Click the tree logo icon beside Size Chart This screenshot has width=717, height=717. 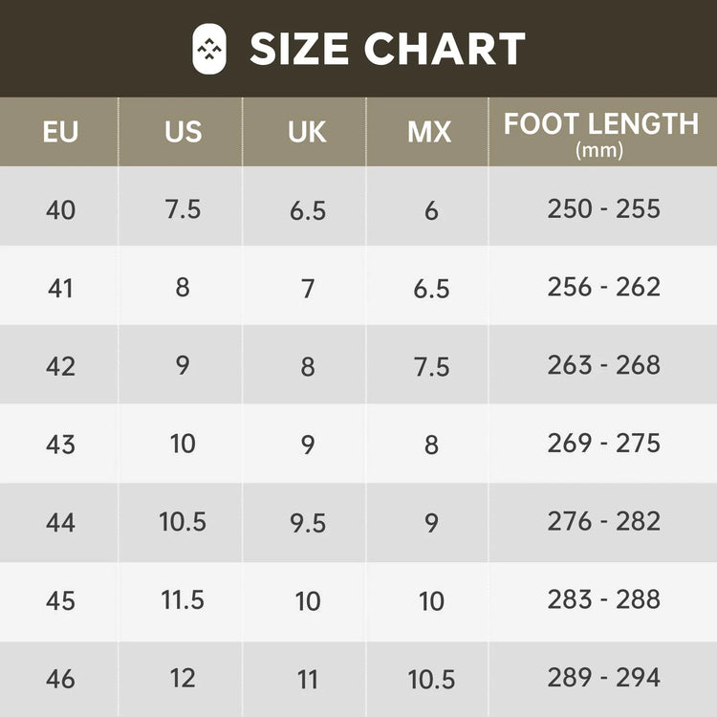tap(210, 49)
